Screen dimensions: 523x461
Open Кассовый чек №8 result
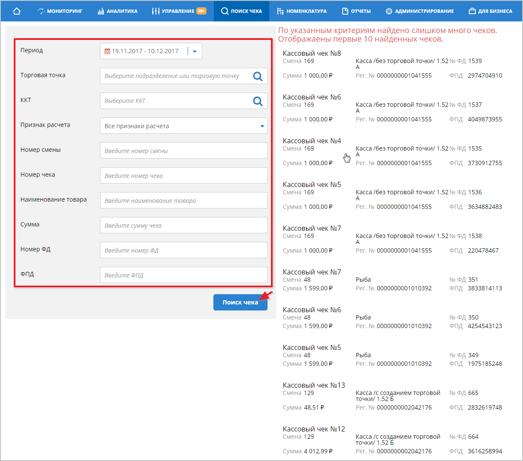(x=312, y=54)
